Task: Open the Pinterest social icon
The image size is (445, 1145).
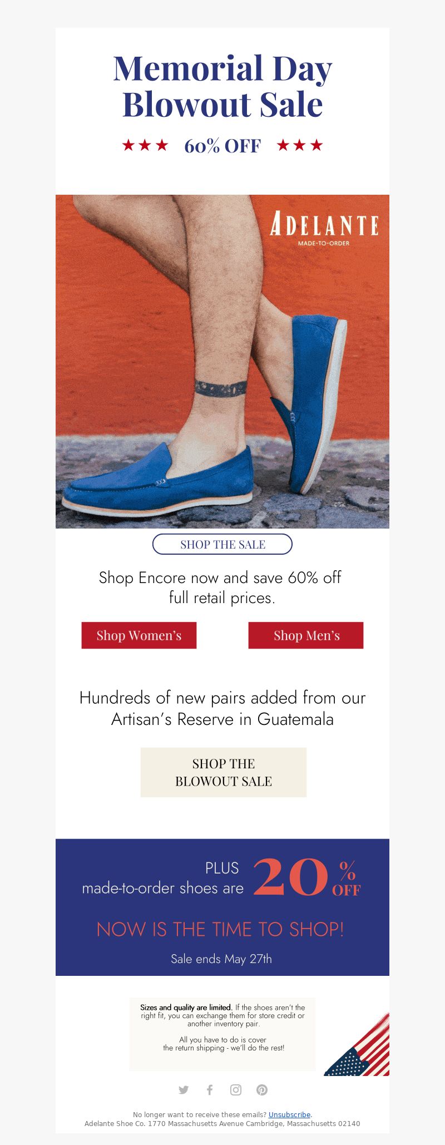Action: pyautogui.click(x=262, y=1090)
